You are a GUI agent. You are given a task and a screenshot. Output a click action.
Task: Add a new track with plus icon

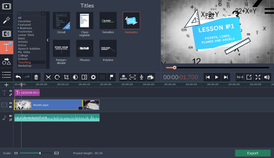(7, 85)
